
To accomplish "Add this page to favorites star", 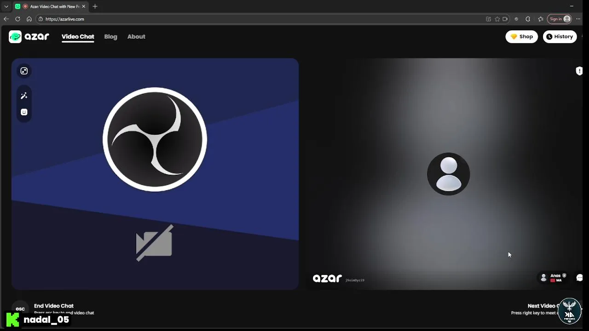I will point(497,19).
